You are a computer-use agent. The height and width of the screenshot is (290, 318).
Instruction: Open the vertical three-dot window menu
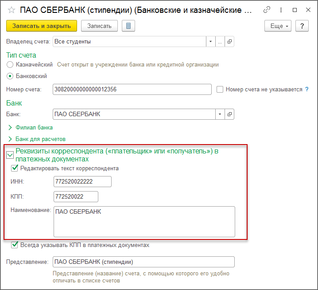(281, 10)
